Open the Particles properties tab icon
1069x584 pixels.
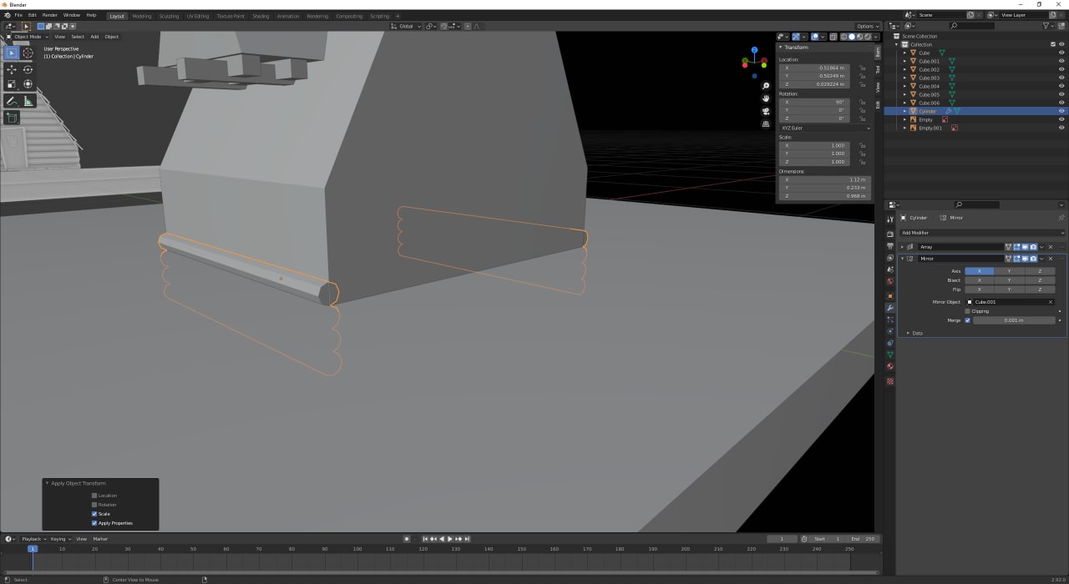(x=890, y=320)
